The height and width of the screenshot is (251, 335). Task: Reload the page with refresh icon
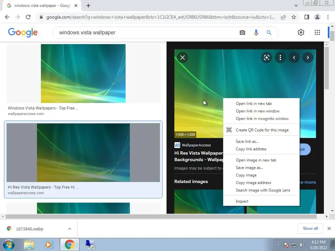pyautogui.click(x=28, y=17)
